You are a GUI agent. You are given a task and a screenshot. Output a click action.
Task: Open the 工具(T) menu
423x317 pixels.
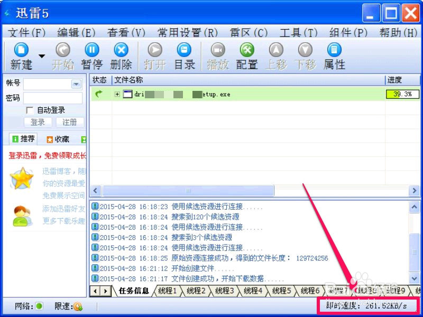click(298, 33)
